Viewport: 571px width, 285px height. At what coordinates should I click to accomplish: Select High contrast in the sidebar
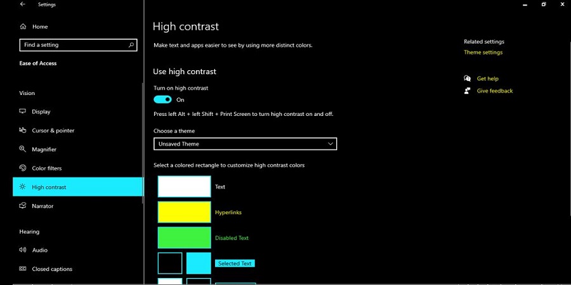(x=78, y=187)
